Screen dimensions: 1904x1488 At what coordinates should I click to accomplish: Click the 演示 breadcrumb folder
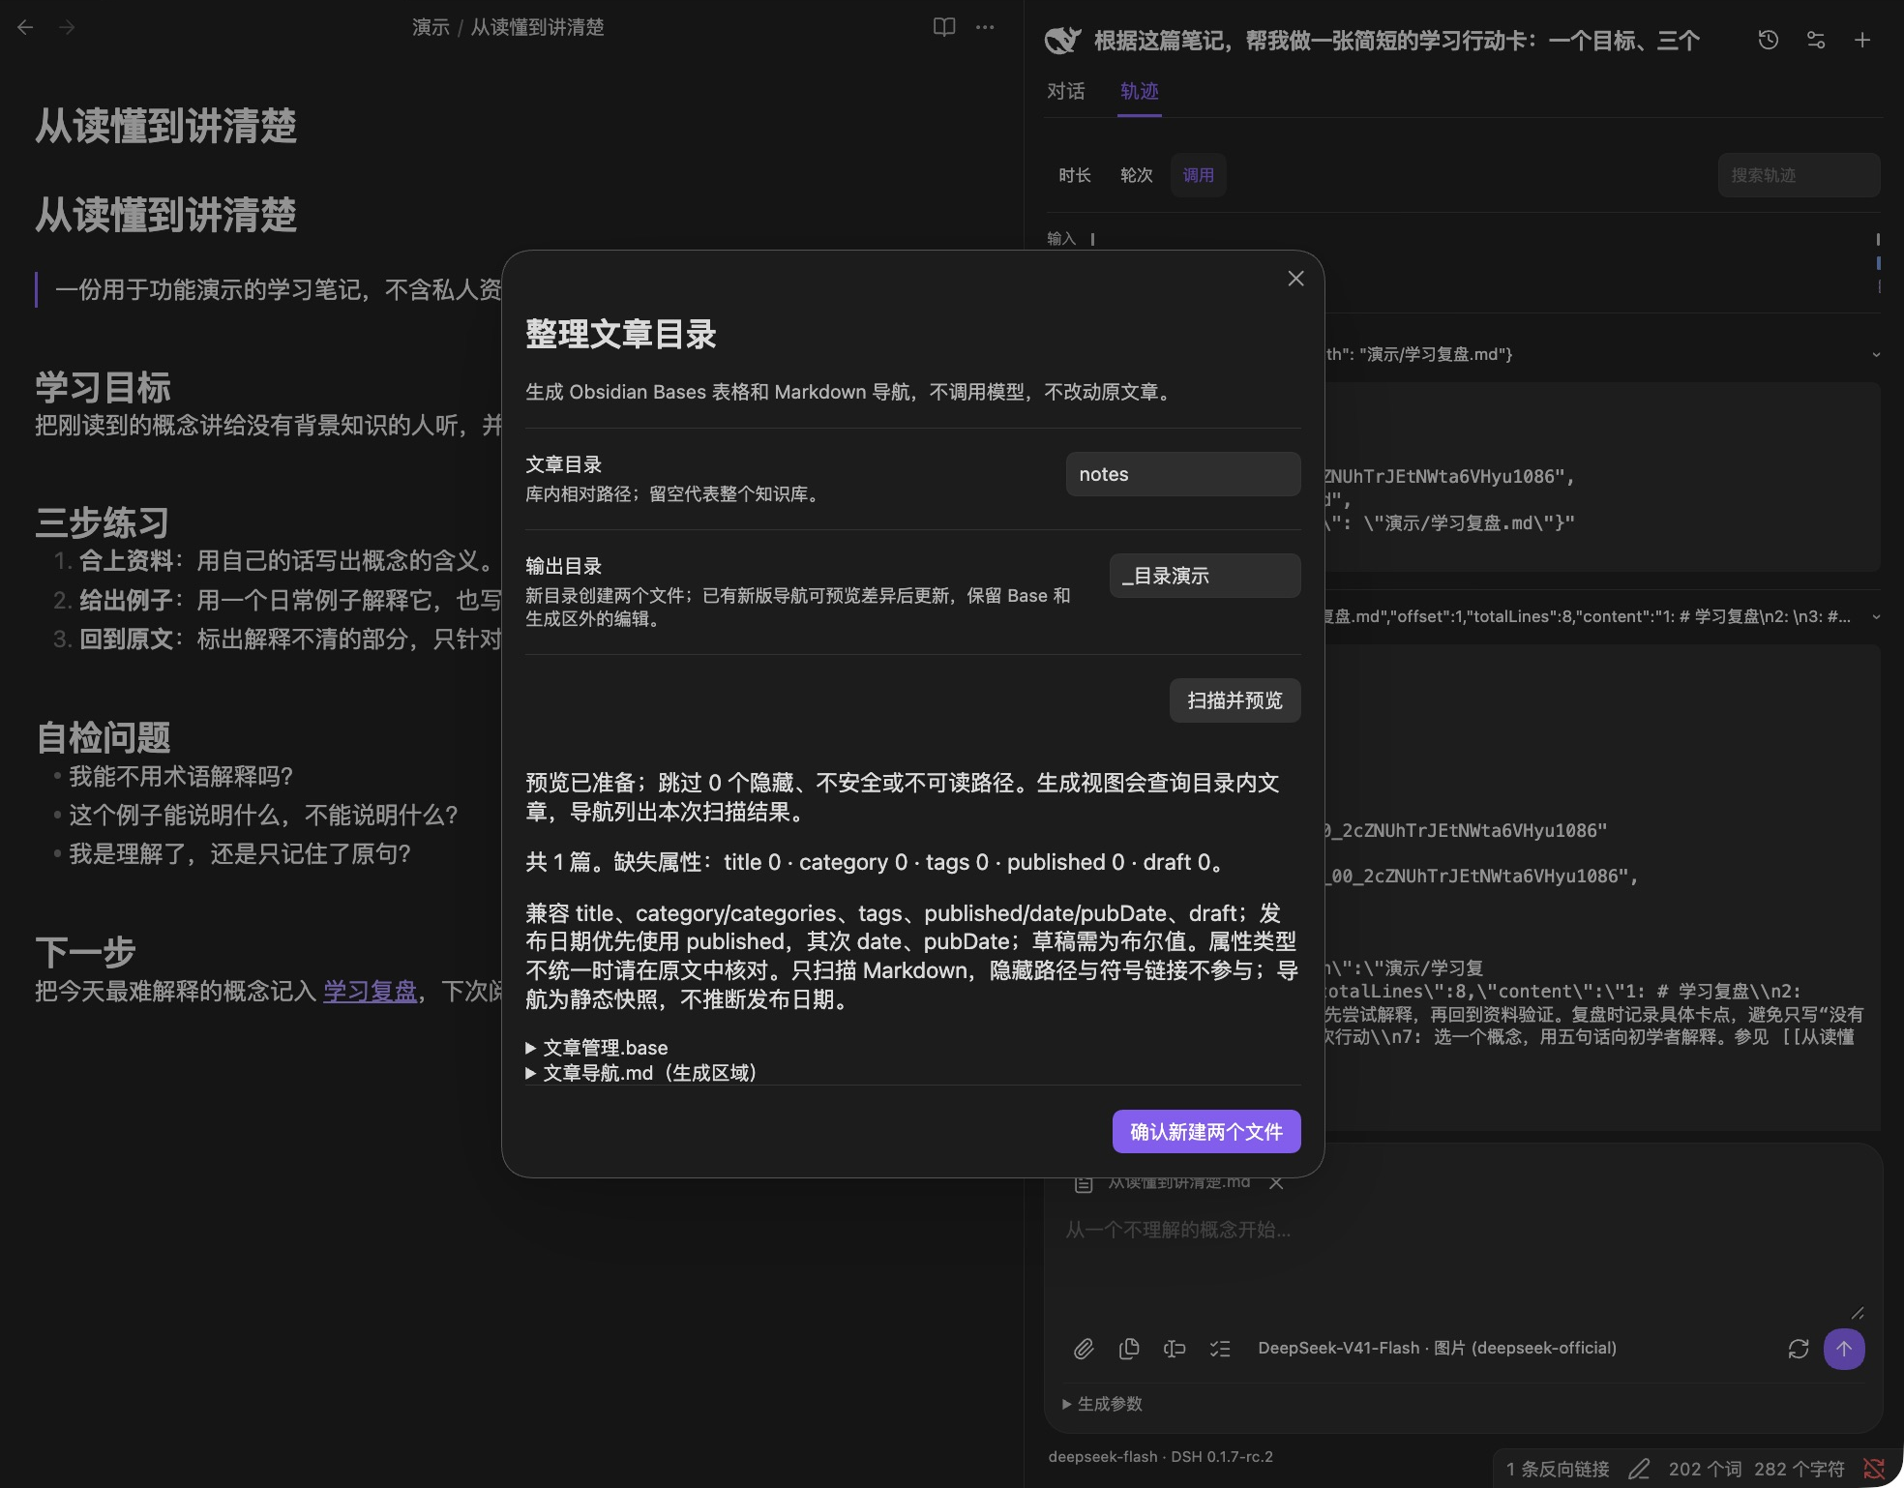[431, 27]
